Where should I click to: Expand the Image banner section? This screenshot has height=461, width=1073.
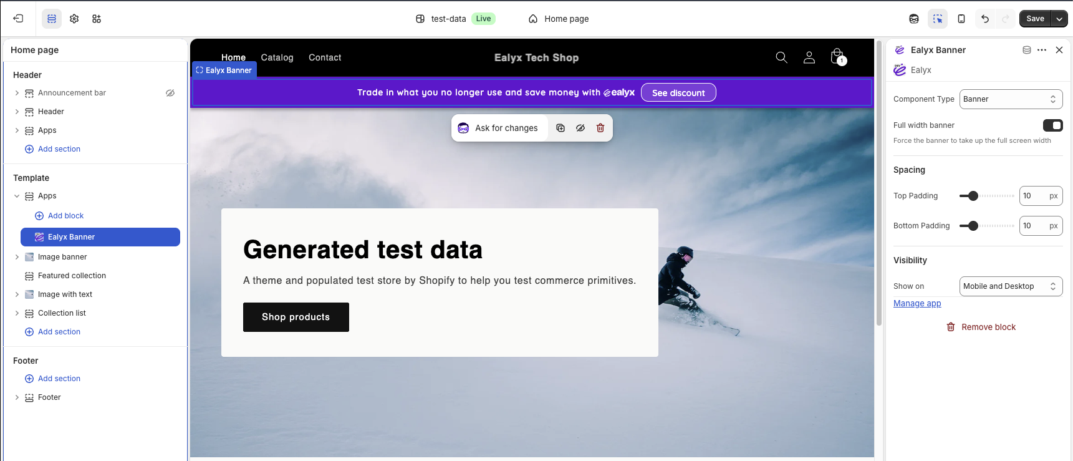[17, 257]
